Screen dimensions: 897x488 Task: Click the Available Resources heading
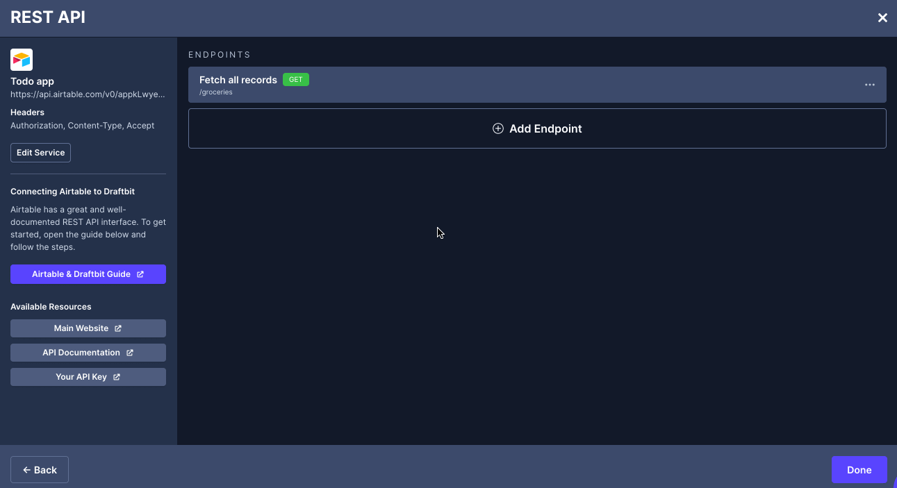51,307
